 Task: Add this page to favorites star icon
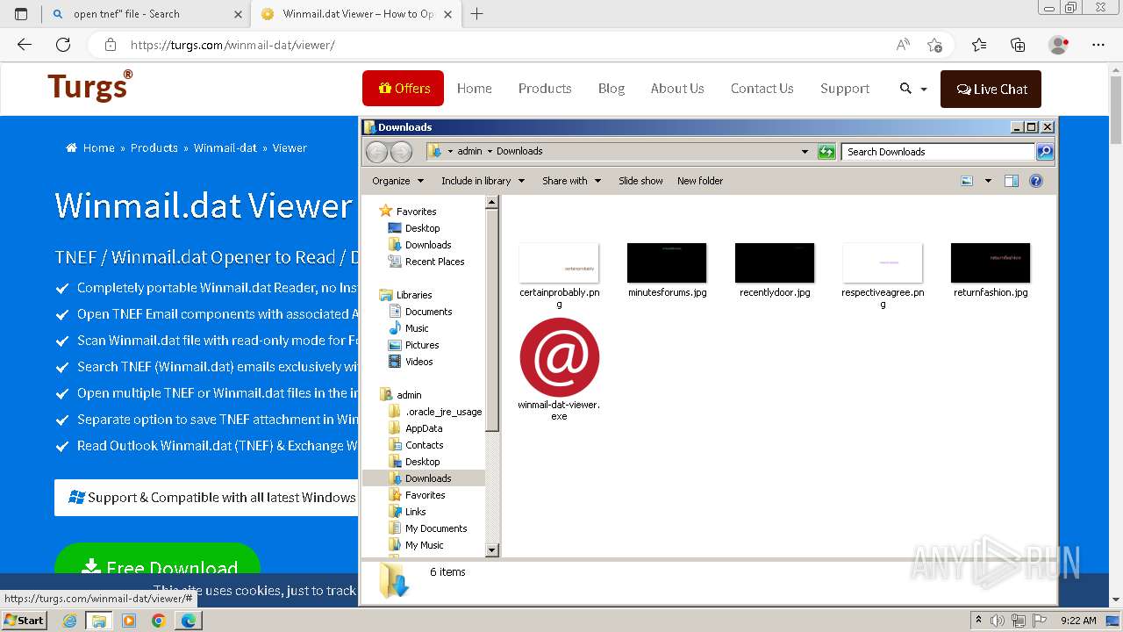click(934, 45)
